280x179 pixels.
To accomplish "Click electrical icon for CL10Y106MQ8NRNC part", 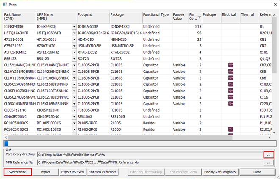I will (230, 78).
